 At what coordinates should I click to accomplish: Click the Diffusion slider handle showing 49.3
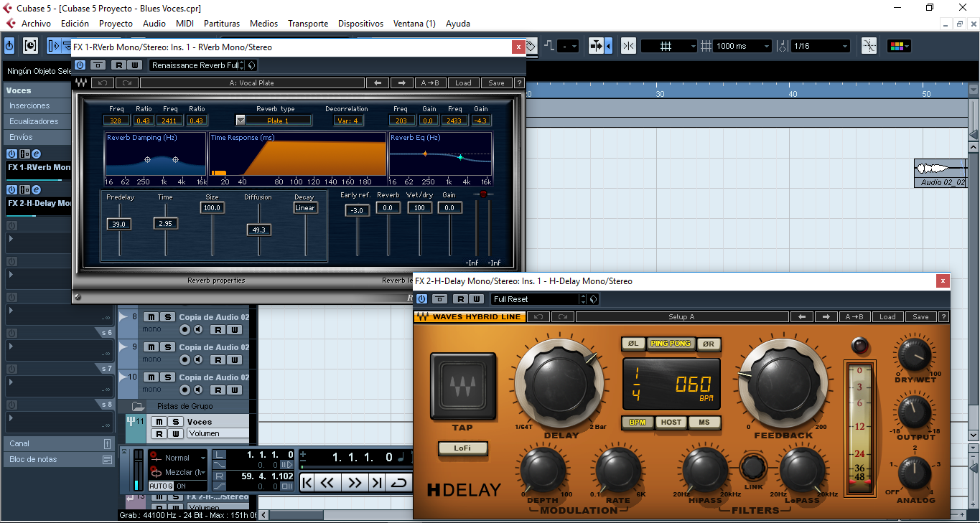[x=258, y=230]
